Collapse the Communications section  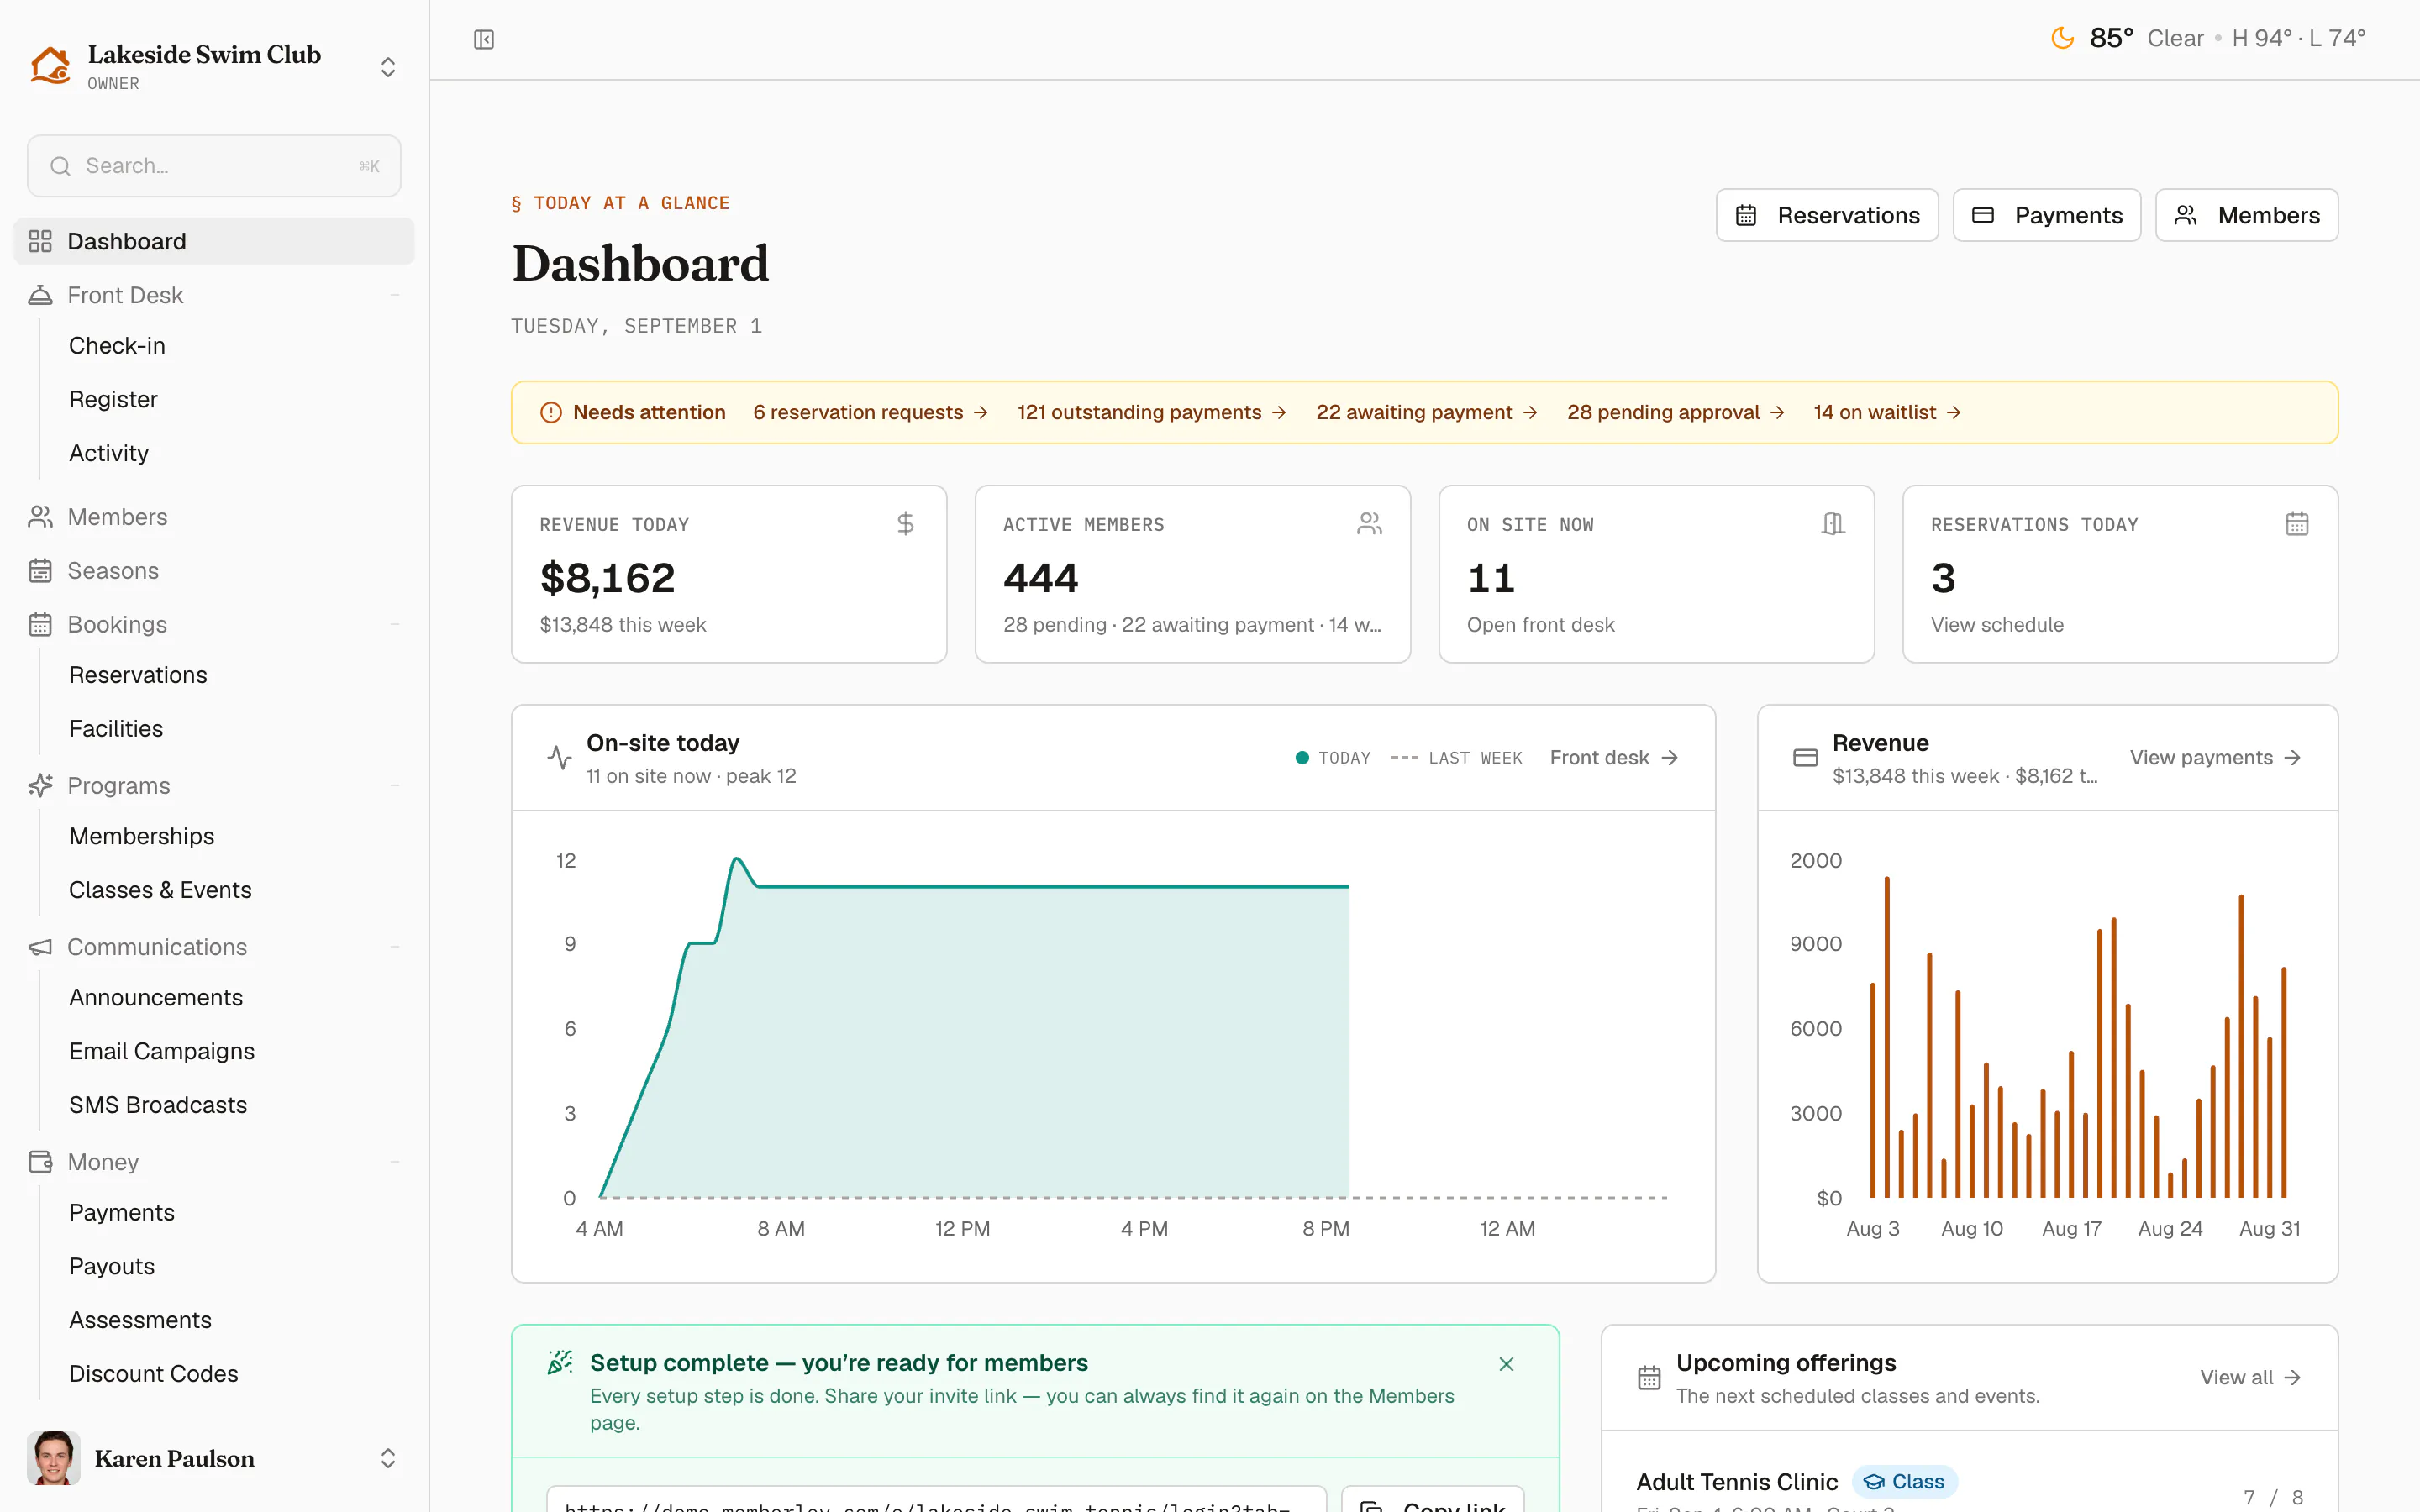[x=395, y=947]
